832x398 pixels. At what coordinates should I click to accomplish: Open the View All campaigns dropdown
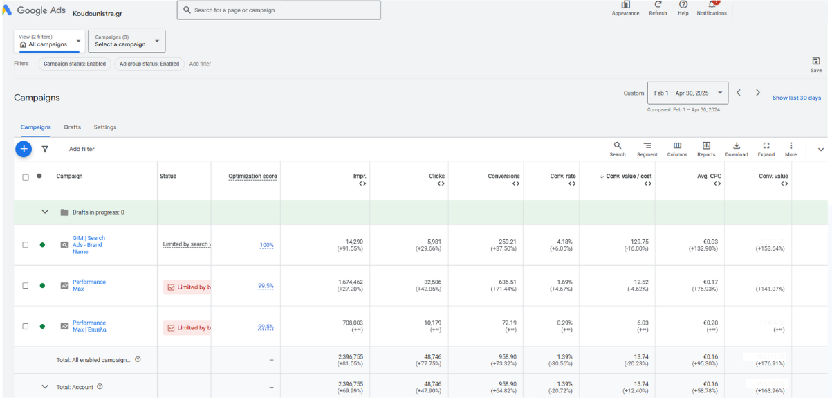pyautogui.click(x=50, y=41)
